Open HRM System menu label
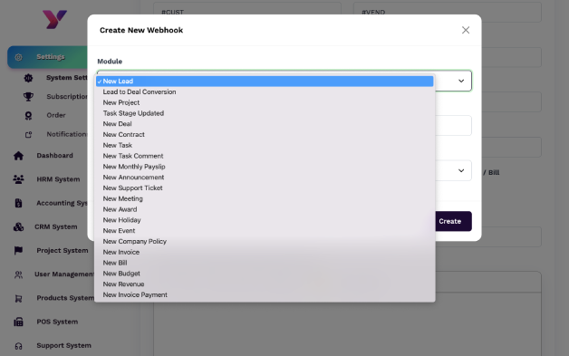 point(58,179)
